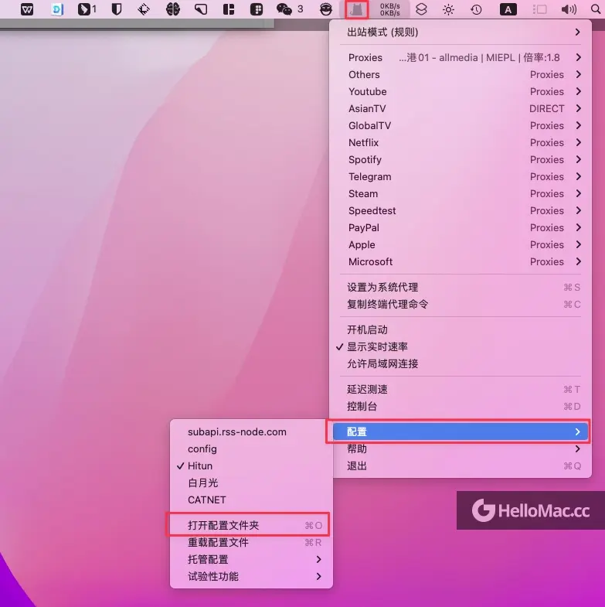Click the Time Machine clock icon
This screenshot has width=605, height=607.
[x=476, y=9]
